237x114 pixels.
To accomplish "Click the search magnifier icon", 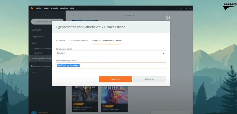I will click(34, 22).
